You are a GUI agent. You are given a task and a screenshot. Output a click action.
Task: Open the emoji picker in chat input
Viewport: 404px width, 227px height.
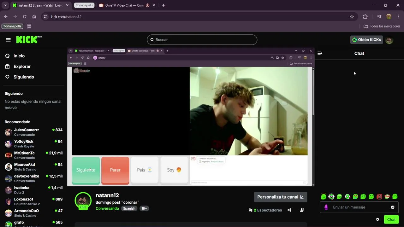tap(393, 207)
